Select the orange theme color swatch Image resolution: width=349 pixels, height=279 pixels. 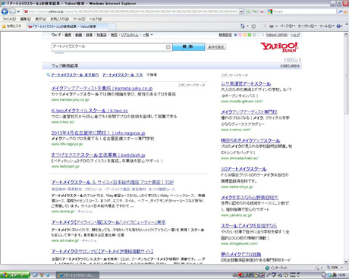tap(244, 35)
